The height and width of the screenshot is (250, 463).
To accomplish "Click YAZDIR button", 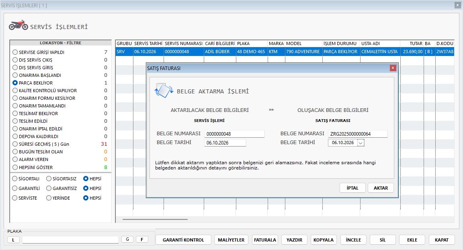I will tap(294, 240).
